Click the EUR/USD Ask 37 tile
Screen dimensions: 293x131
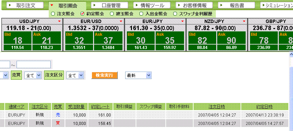click(108, 38)
